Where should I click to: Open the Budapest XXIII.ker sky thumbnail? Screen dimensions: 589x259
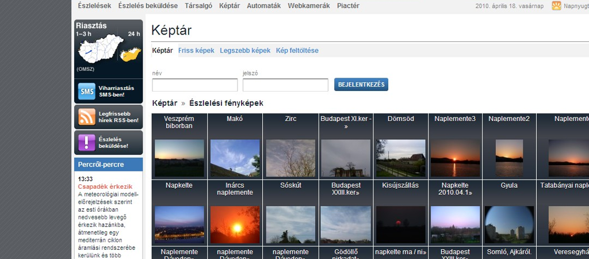click(346, 224)
